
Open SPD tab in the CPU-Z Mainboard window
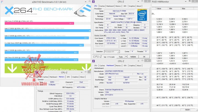125,65
